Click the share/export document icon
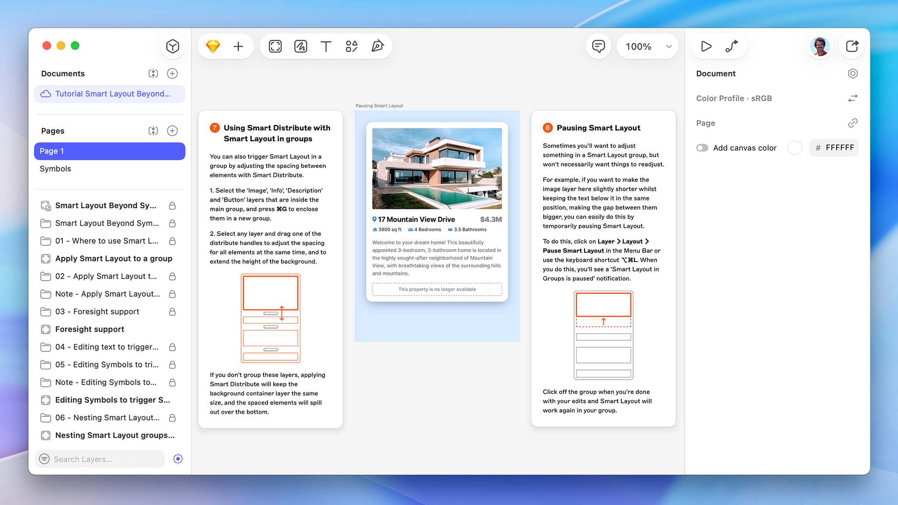The height and width of the screenshot is (505, 898). tap(852, 46)
